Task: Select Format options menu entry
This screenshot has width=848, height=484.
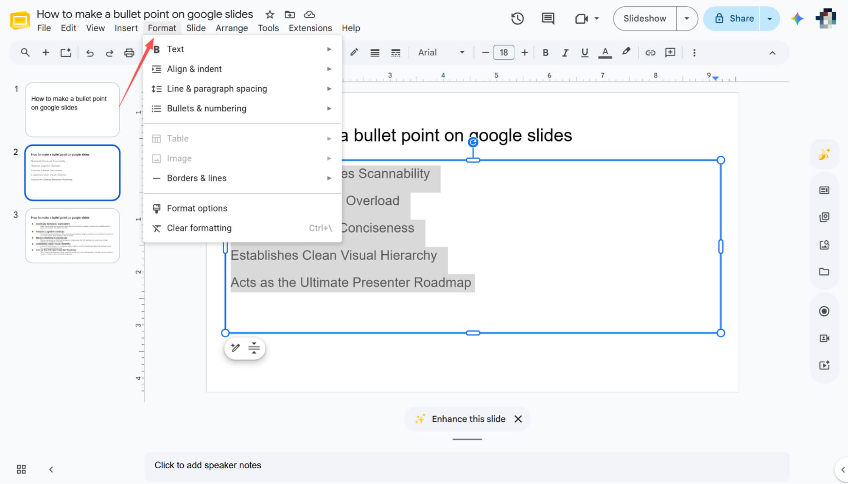Action: (x=242, y=208)
